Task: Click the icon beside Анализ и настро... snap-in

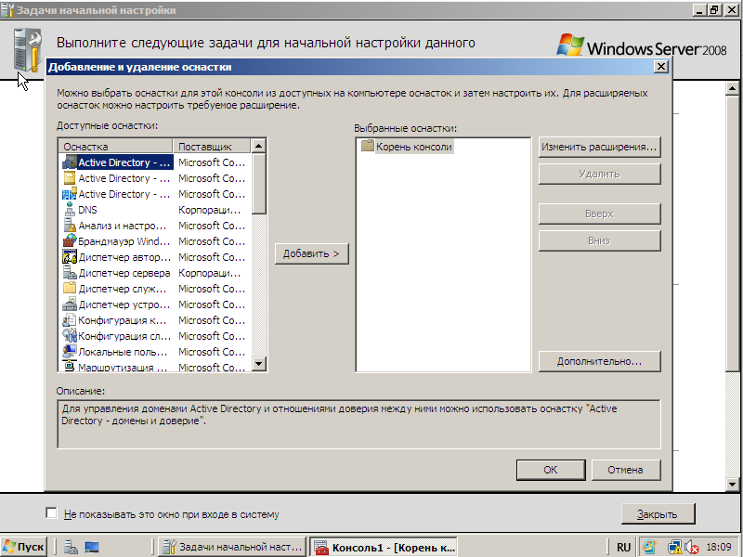Action: point(69,226)
